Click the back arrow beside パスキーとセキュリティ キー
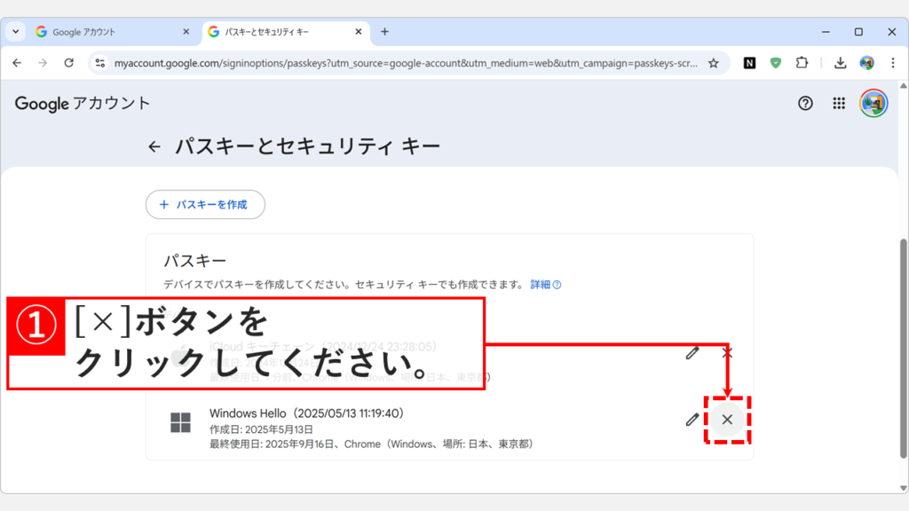This screenshot has width=909, height=511. [x=155, y=145]
